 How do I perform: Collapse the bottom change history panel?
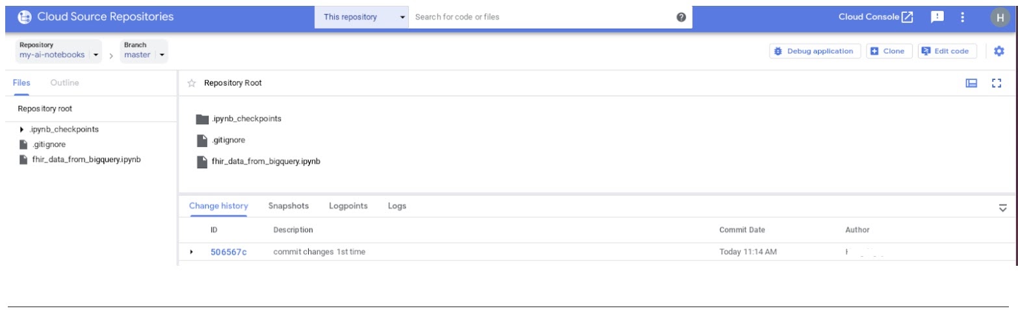[1002, 208]
